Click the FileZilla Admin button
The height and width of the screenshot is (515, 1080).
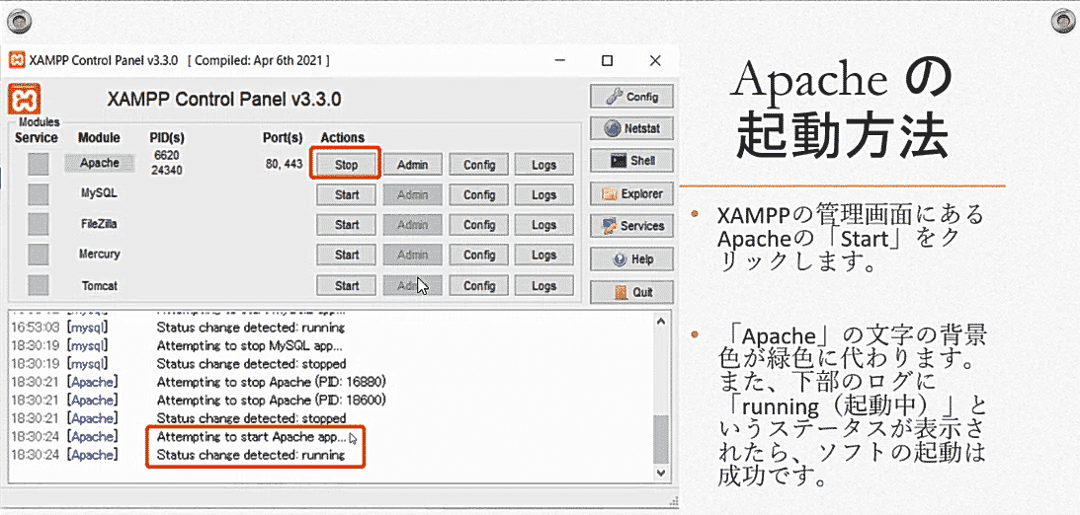413,225
